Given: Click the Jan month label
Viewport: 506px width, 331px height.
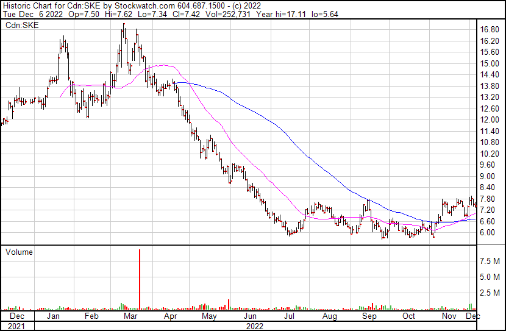Looking at the screenshot, I should [x=54, y=316].
